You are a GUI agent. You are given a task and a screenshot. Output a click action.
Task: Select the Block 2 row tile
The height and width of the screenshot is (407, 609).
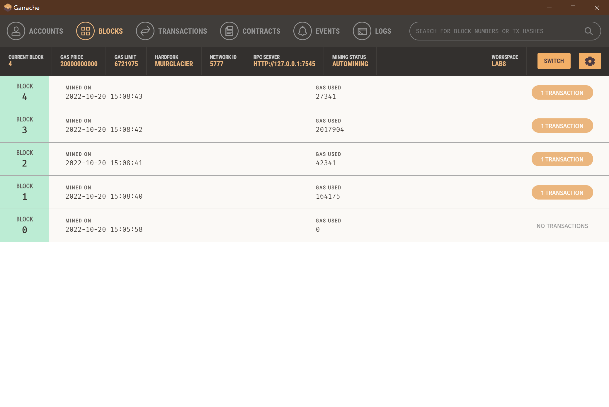(x=25, y=159)
